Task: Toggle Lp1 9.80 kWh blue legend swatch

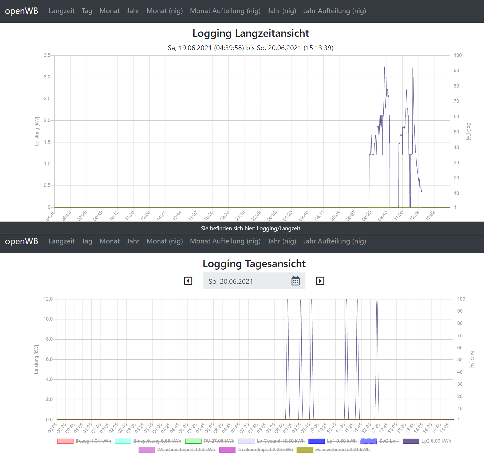Action: [317, 441]
